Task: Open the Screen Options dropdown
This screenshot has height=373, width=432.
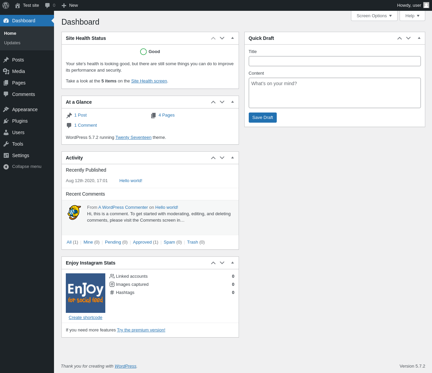Action: 374,16
